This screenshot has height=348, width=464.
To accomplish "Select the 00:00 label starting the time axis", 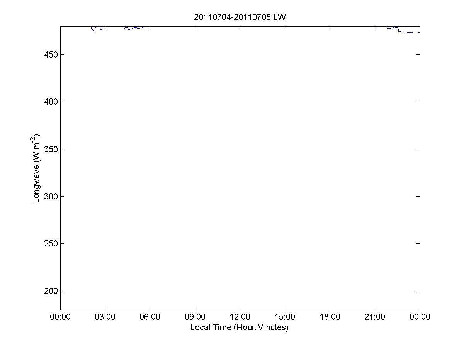I will click(60, 317).
